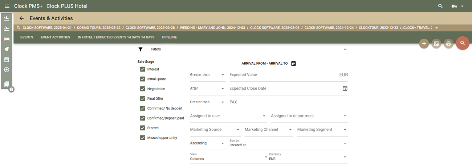The image size is (472, 168).
Task: Open calendar for Expected Close Date
Action: [345, 89]
